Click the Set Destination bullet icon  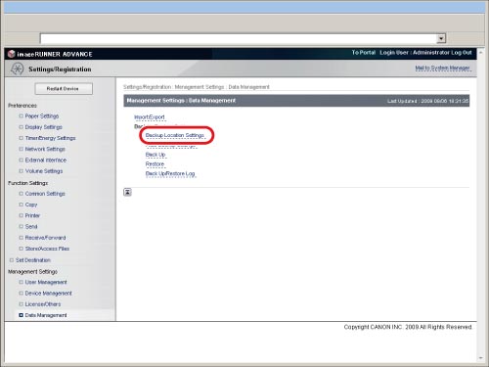point(12,260)
